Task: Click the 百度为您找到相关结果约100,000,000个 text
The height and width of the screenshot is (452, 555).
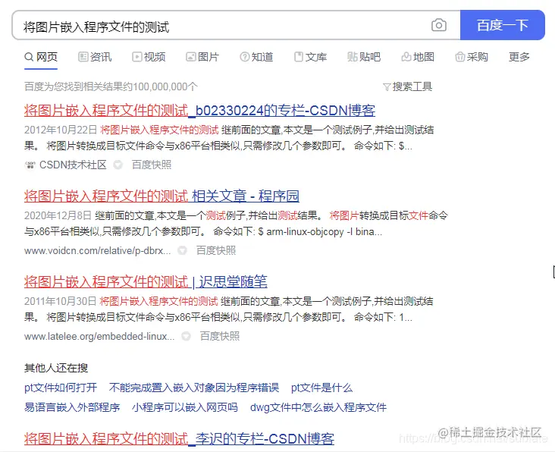Action: pos(111,86)
